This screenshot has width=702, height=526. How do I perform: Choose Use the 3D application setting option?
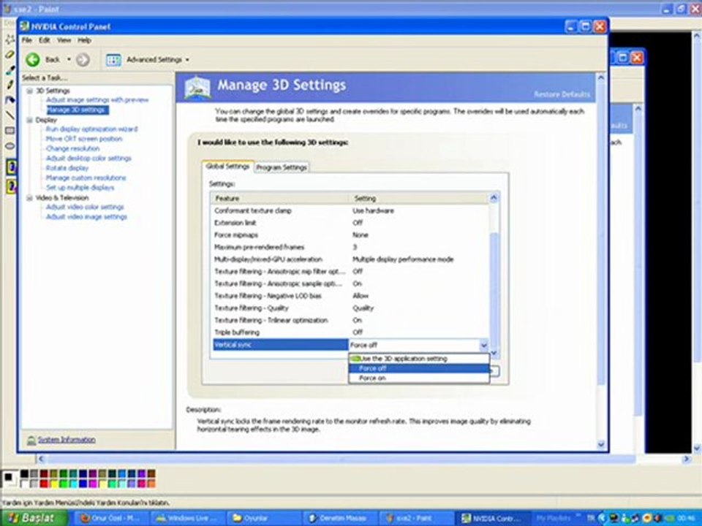419,359
